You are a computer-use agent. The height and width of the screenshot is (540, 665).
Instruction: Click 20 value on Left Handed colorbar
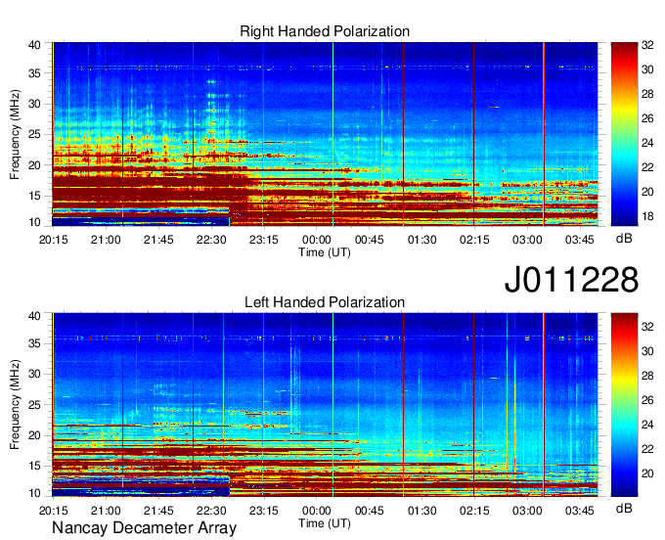point(647,473)
